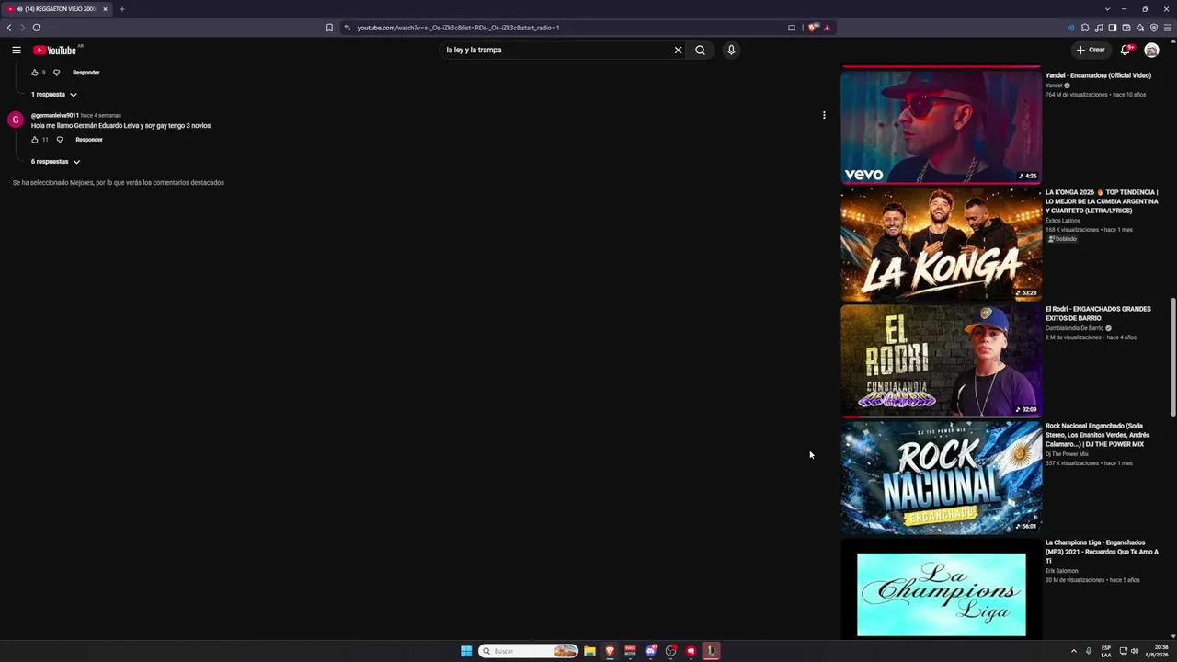Open Brave browser taskbar icon
This screenshot has width=1177, height=662.
(x=610, y=651)
